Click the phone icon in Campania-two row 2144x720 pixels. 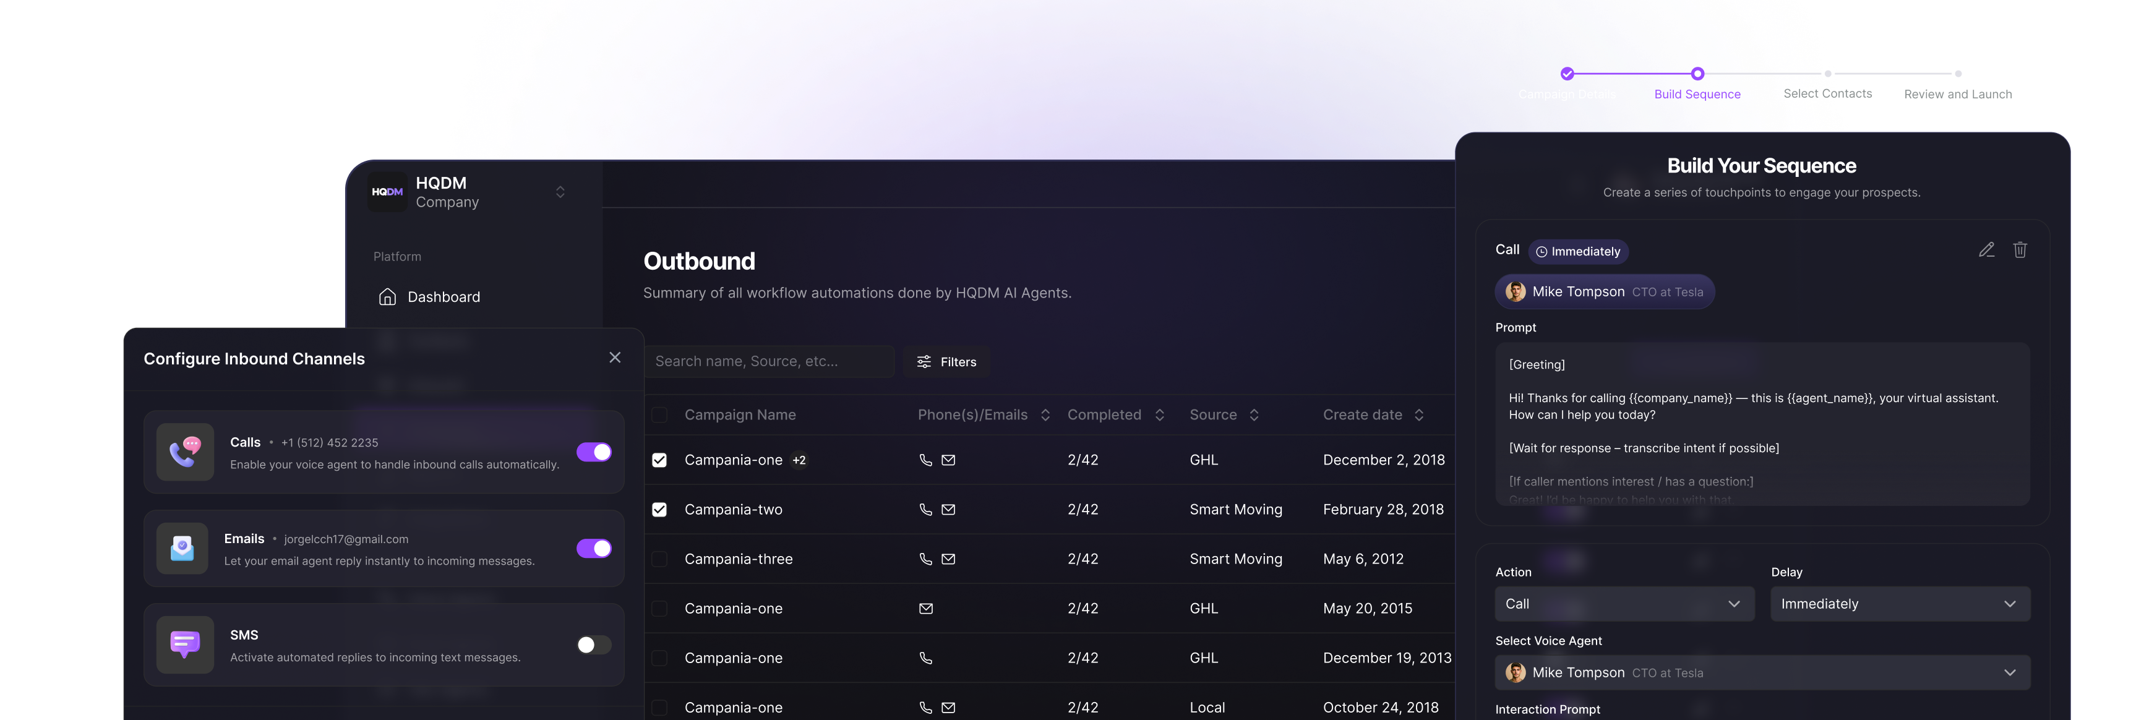(925, 510)
